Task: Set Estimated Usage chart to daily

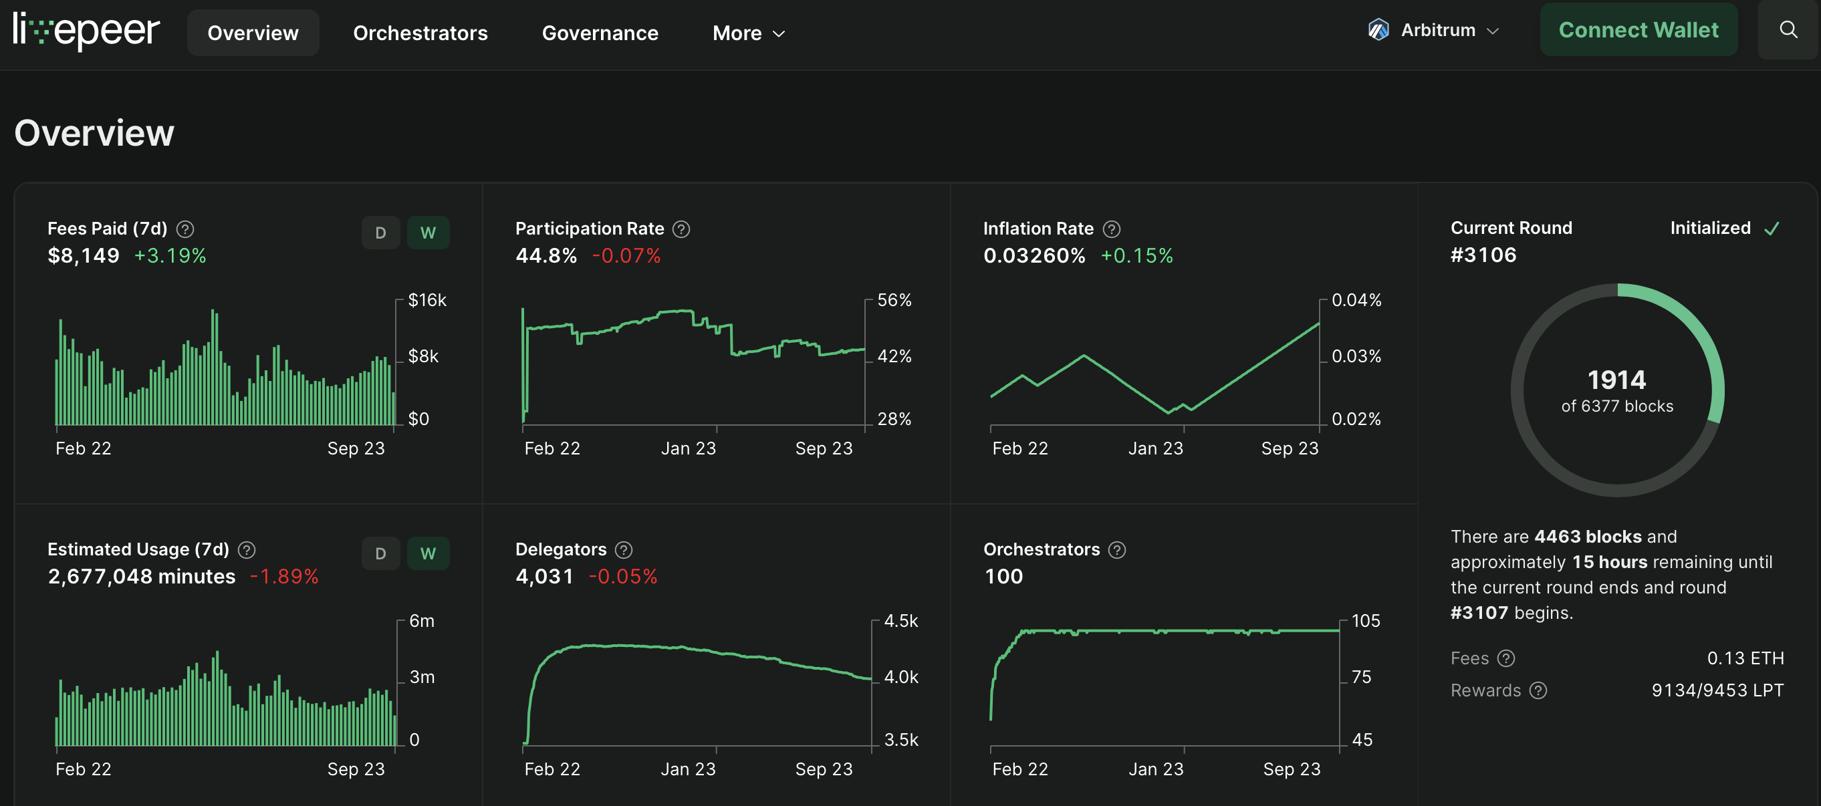Action: click(380, 553)
